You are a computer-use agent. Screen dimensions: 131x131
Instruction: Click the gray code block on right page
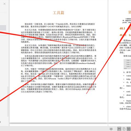point(127,64)
